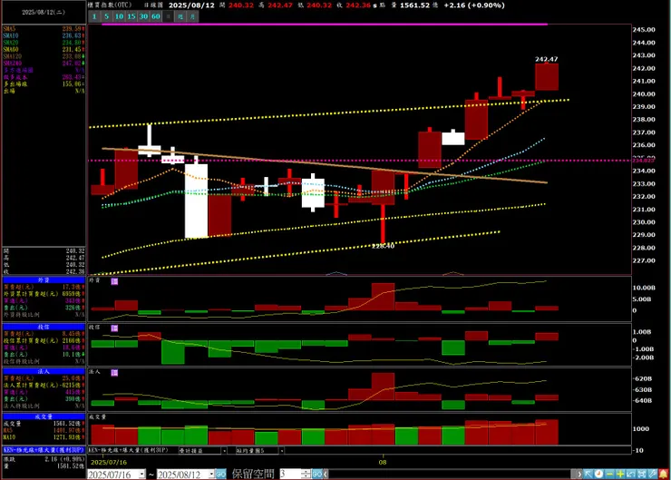Click GO button next to 保留空間 field
Viewport: 671px width, 480px height.
(317, 475)
